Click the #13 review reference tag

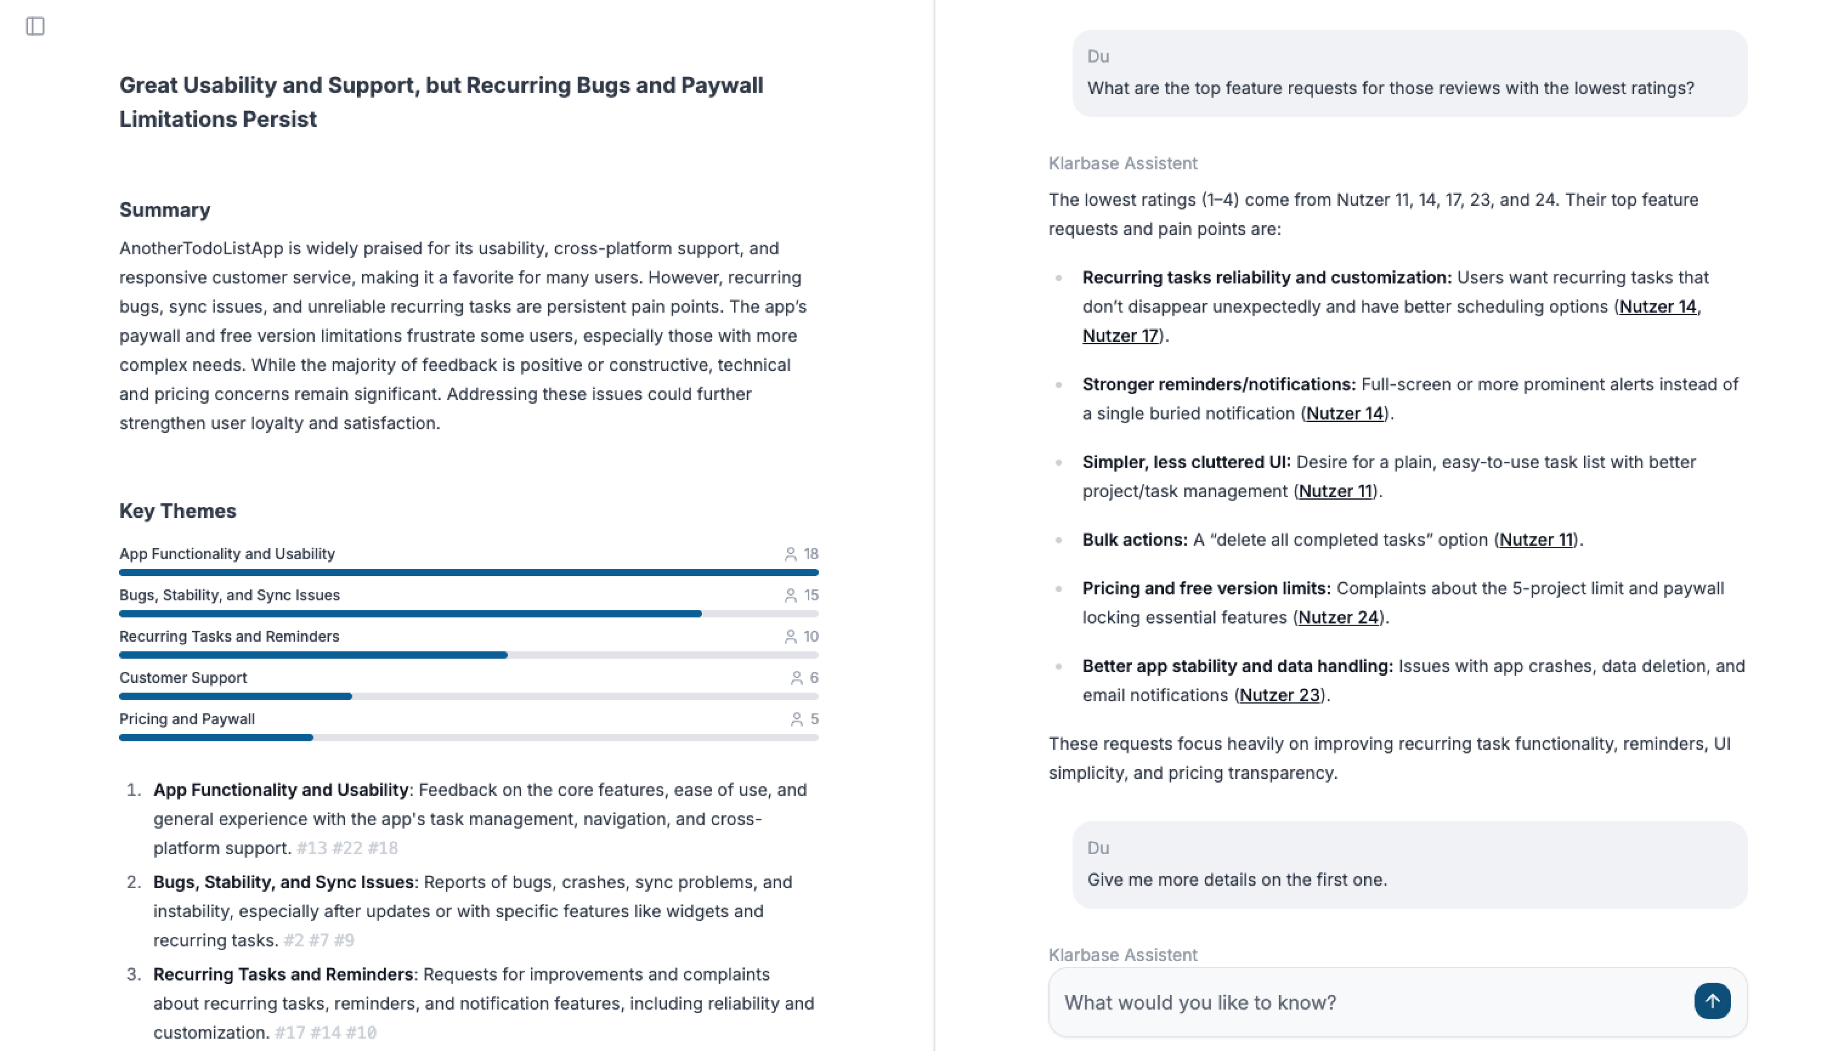[x=312, y=848]
